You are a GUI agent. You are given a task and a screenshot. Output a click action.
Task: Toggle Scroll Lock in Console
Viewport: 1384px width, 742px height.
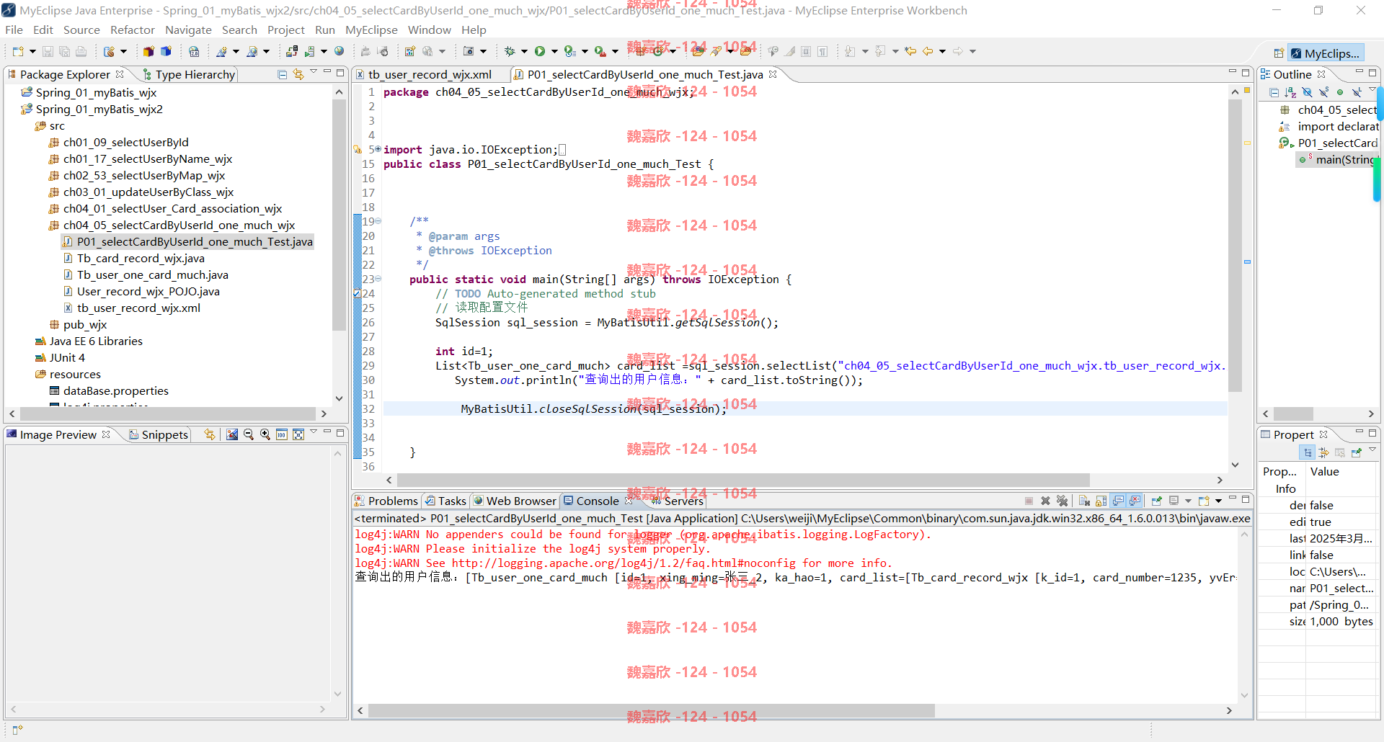(1101, 501)
